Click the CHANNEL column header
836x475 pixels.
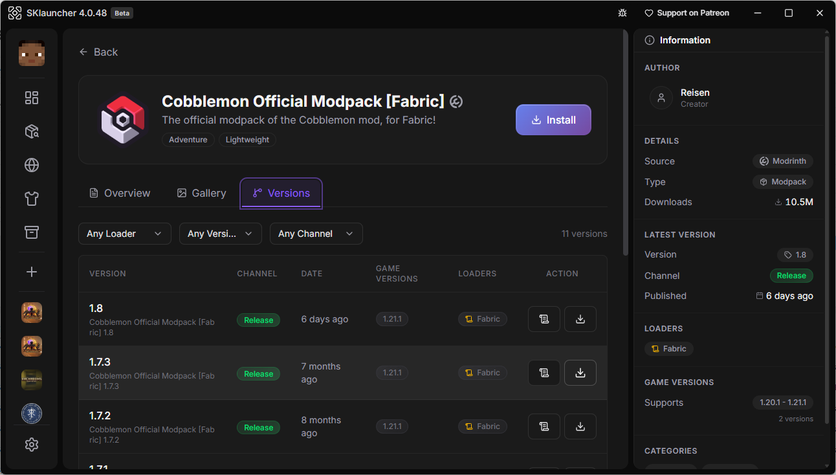(257, 274)
